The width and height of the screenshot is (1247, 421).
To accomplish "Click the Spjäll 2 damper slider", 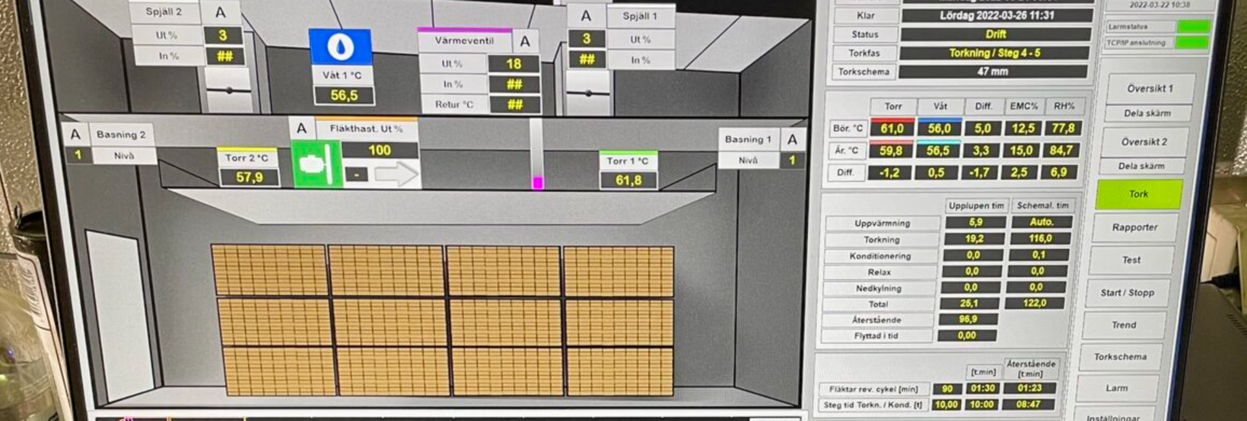I will (229, 90).
